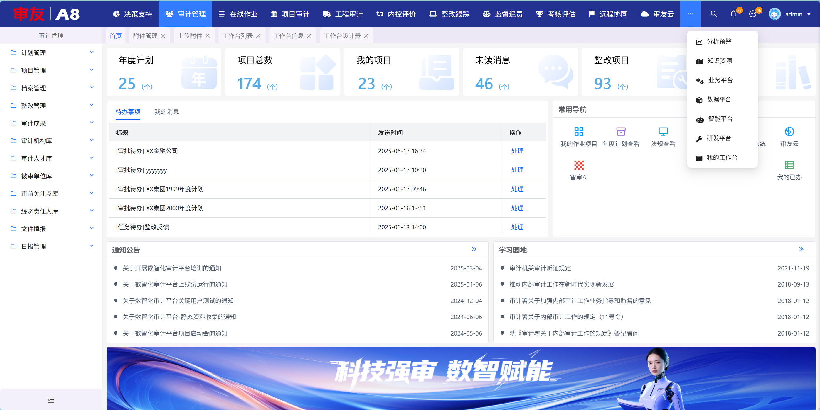Select 数据平台 in dropdown menu
This screenshot has height=410, width=820.
point(718,99)
